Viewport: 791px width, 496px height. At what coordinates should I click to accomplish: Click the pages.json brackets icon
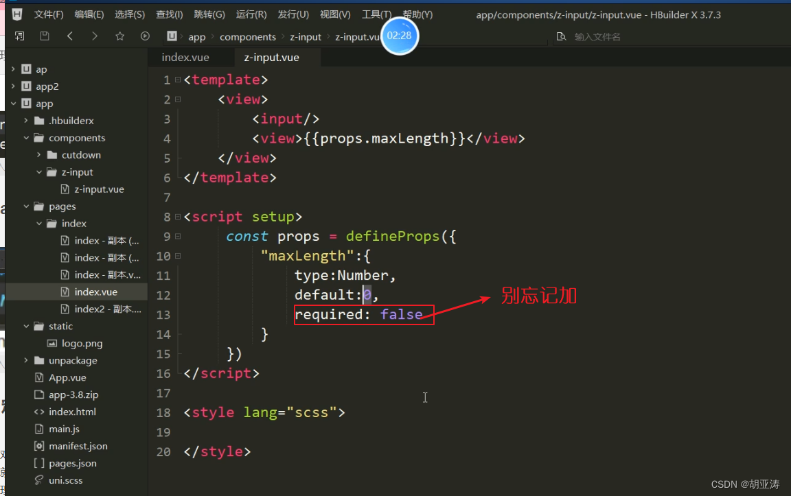click(x=39, y=463)
